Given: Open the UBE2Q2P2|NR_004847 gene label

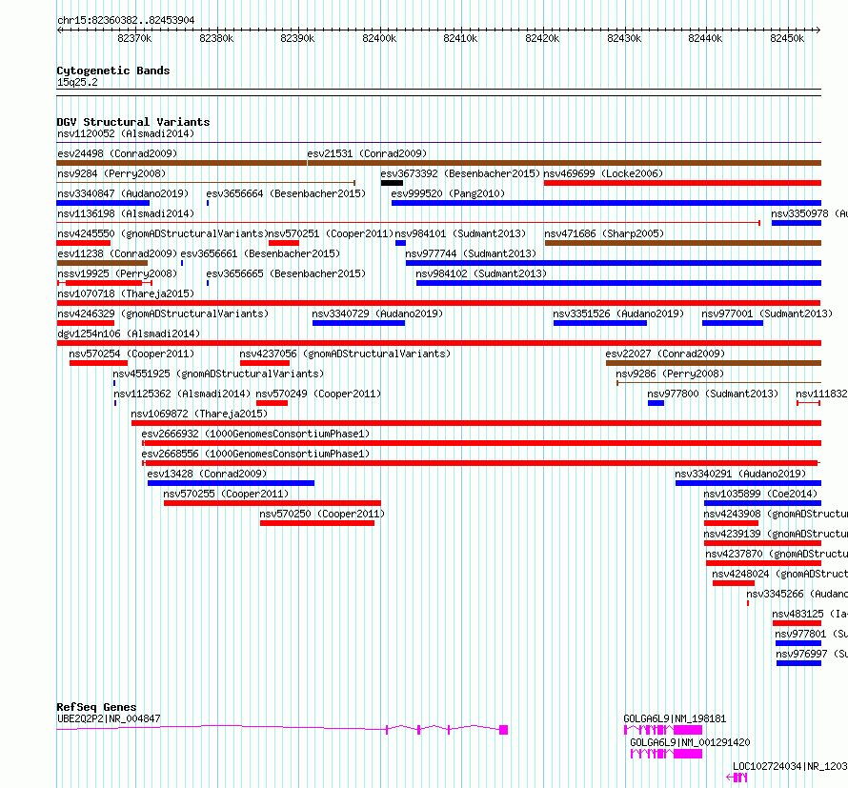Looking at the screenshot, I should (x=109, y=718).
